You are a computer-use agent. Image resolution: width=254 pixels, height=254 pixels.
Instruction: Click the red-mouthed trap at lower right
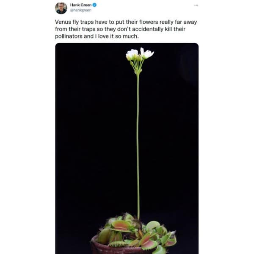pyautogui.click(x=169, y=239)
